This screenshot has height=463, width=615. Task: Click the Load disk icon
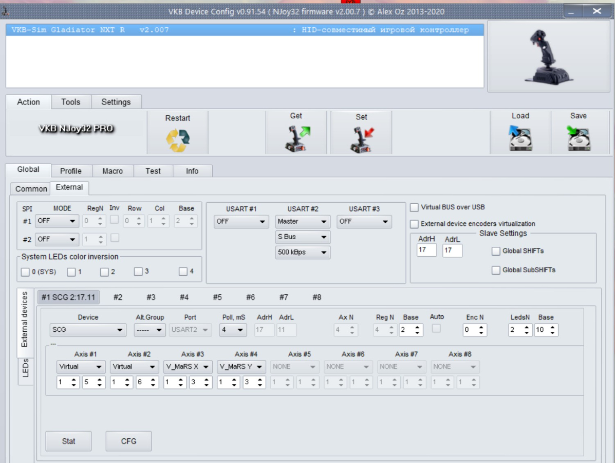click(520, 138)
